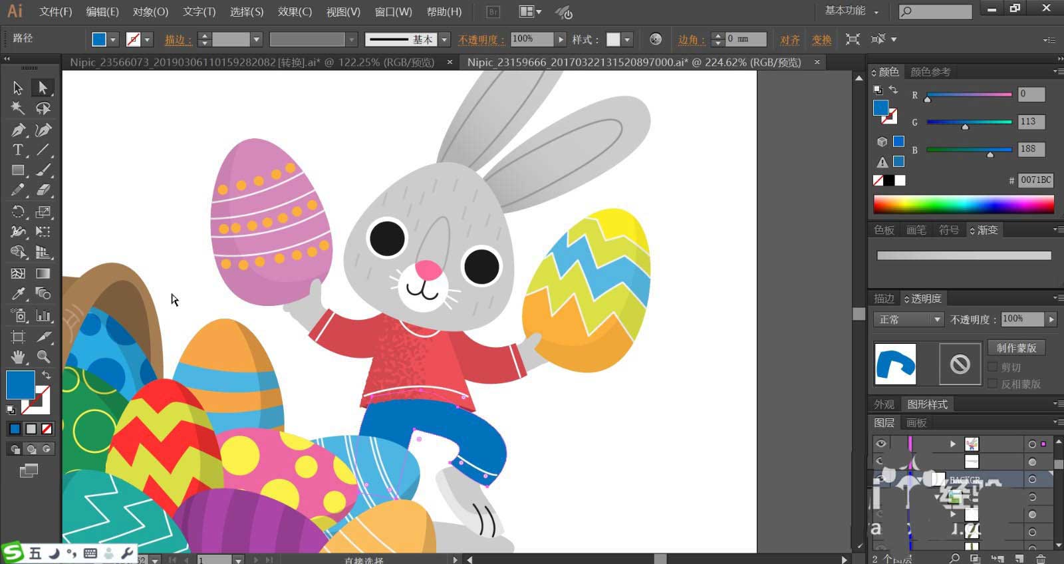Open the 效果(C) menu
The image size is (1064, 564).
(x=295, y=12)
